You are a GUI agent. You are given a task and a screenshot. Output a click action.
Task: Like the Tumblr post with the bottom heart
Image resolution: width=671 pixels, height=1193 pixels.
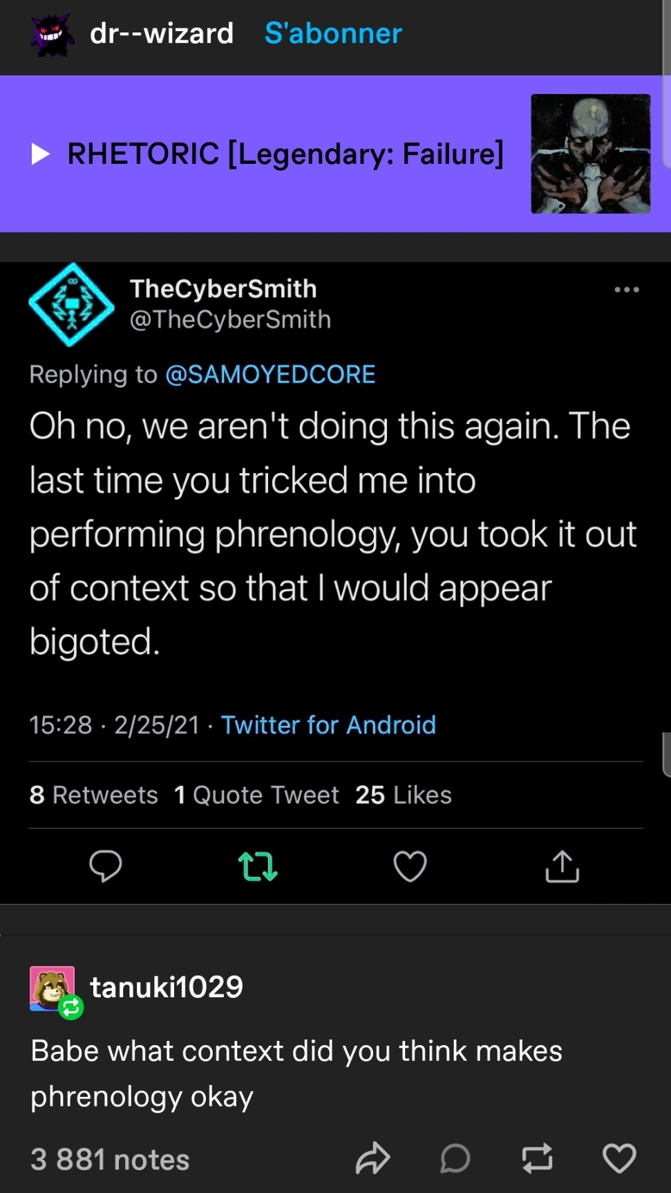(619, 1159)
